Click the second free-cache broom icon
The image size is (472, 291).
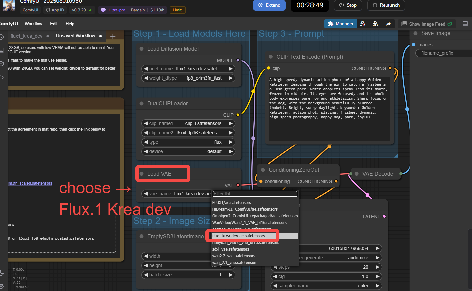[x=376, y=24]
